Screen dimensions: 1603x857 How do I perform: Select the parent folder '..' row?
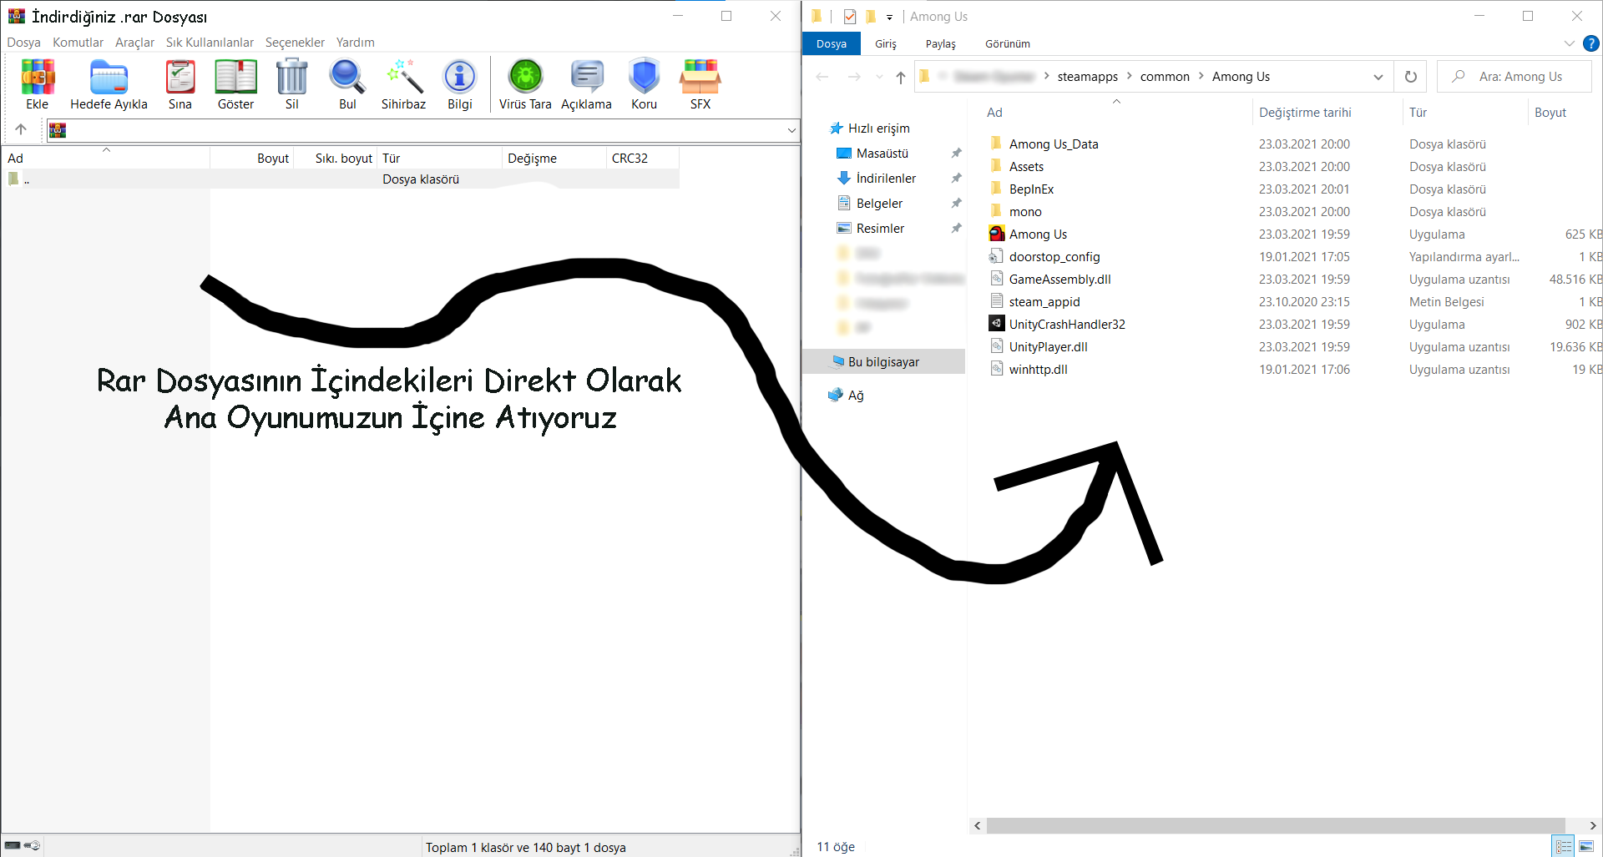pyautogui.click(x=341, y=179)
